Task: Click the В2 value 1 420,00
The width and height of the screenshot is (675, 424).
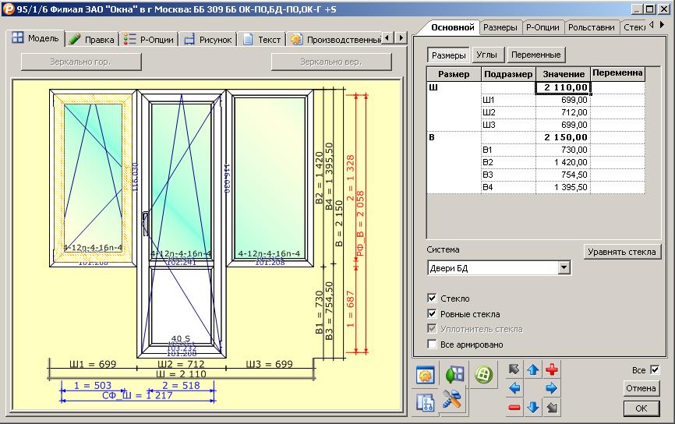Action: click(x=563, y=162)
